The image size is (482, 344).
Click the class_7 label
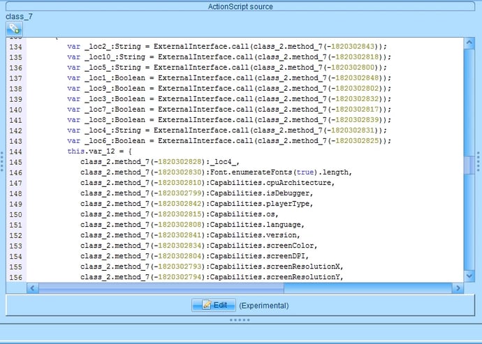(20, 16)
